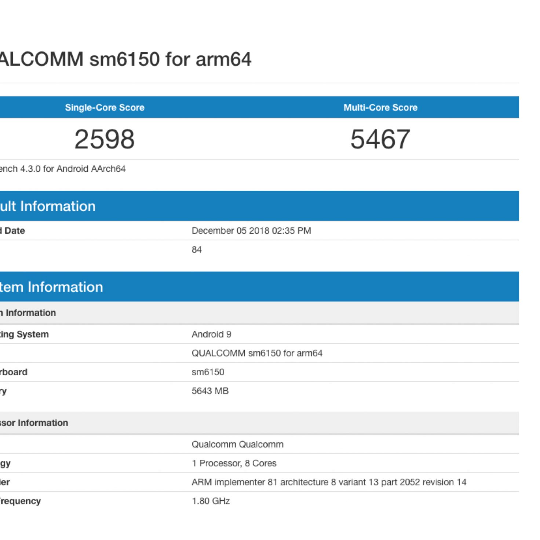Click the blue System Information section header
540x540 pixels.
51,287
